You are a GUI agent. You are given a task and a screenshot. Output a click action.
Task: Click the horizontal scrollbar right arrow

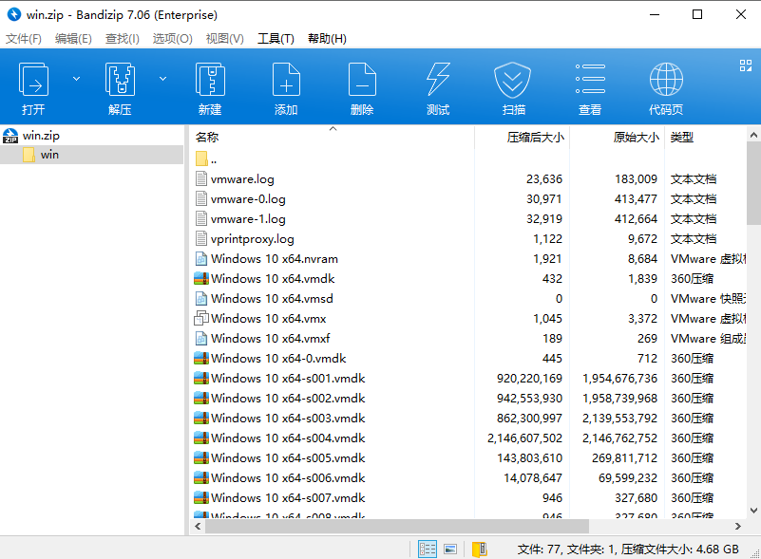point(737,526)
